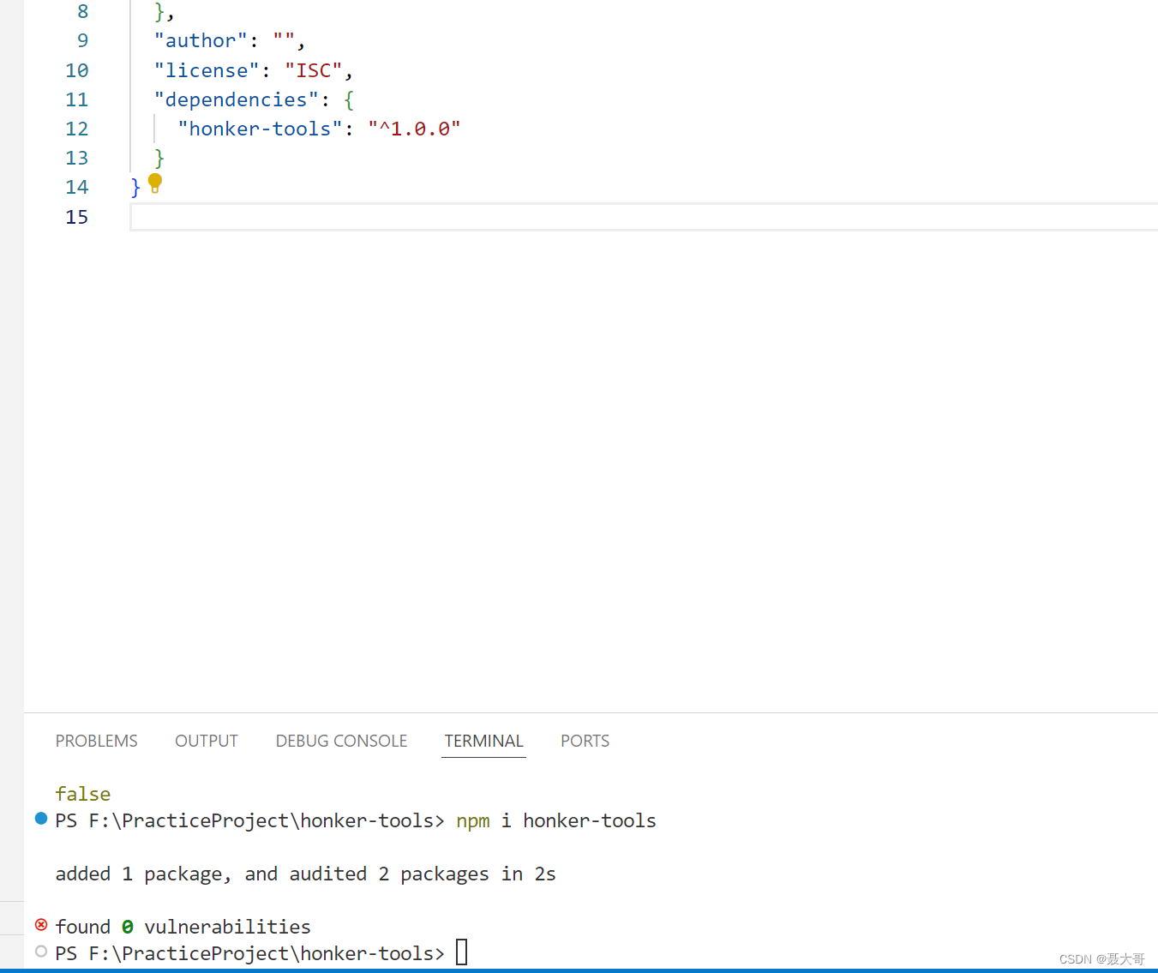Click the hollow circle marker beside last prompt
Screen dimensions: 1158x973
tap(41, 952)
